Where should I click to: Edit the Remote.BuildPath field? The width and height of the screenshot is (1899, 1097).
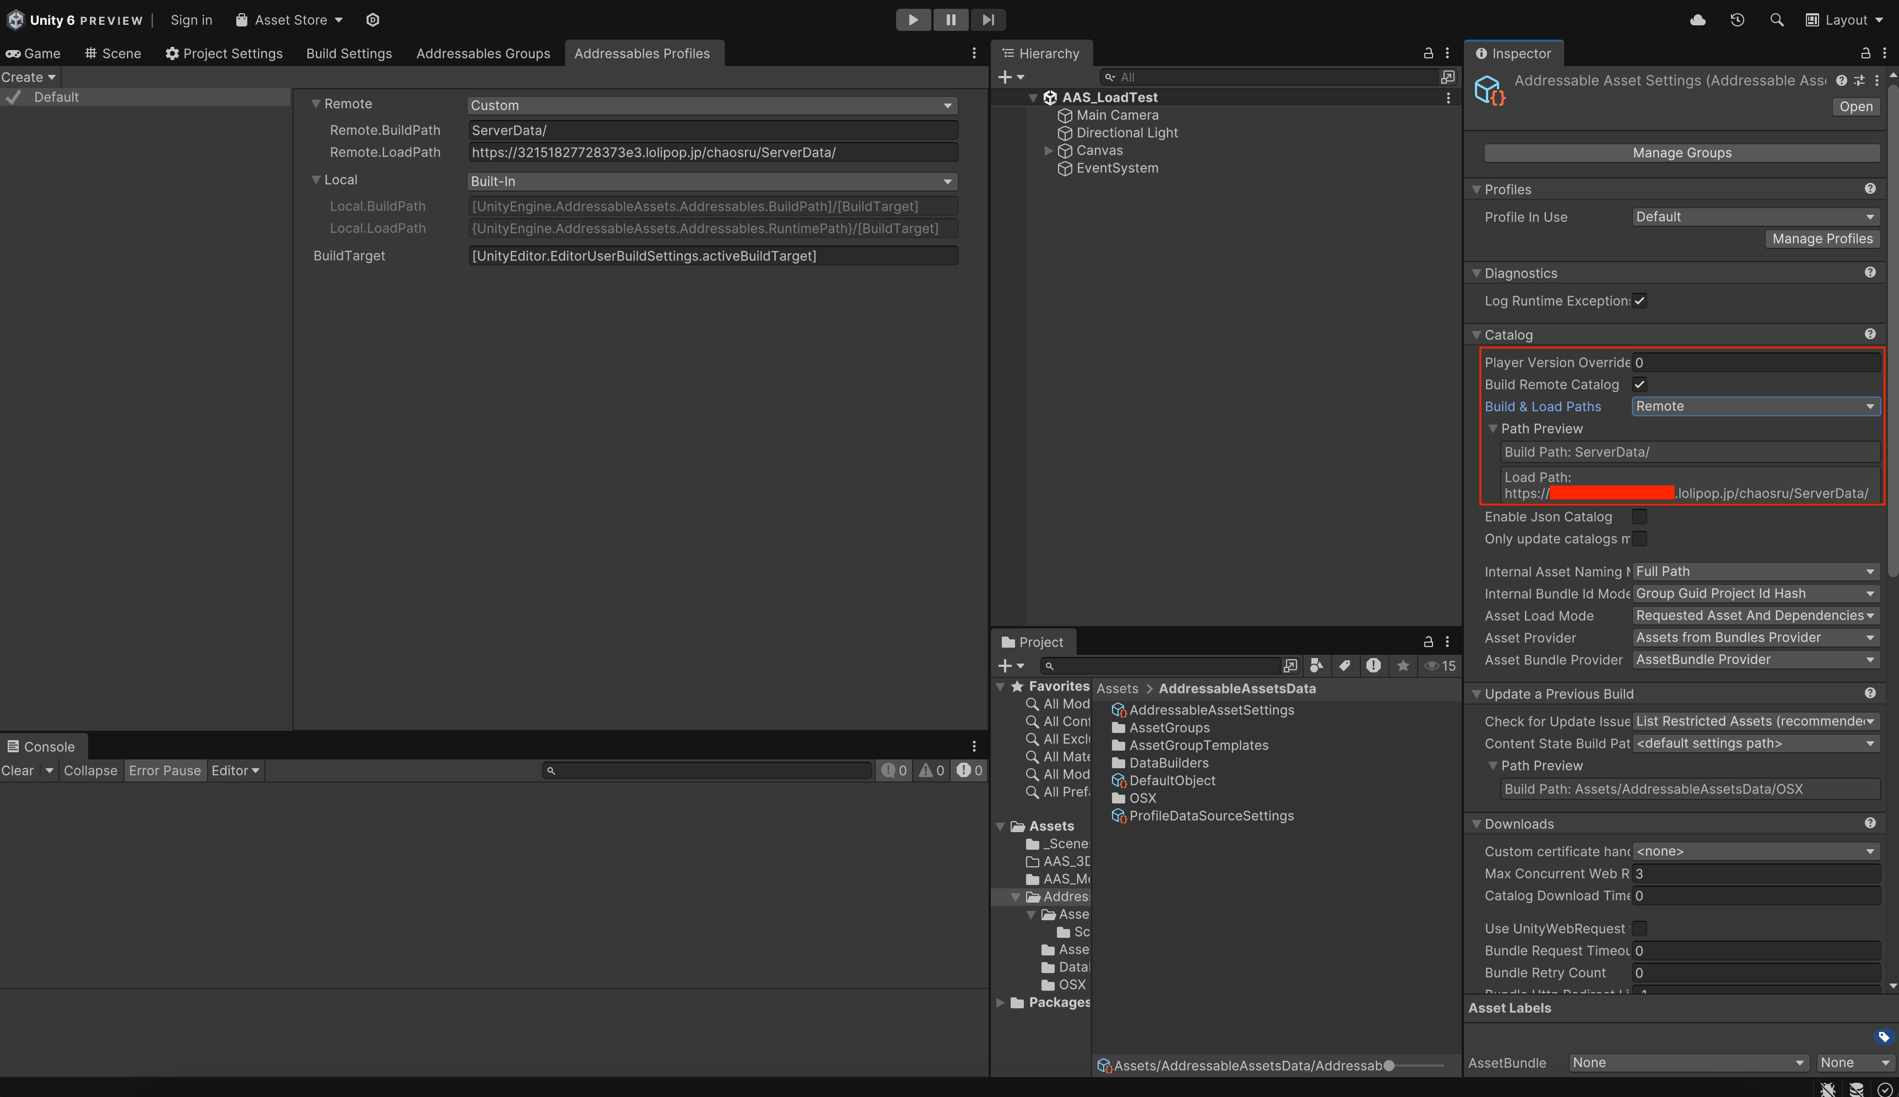coord(713,131)
